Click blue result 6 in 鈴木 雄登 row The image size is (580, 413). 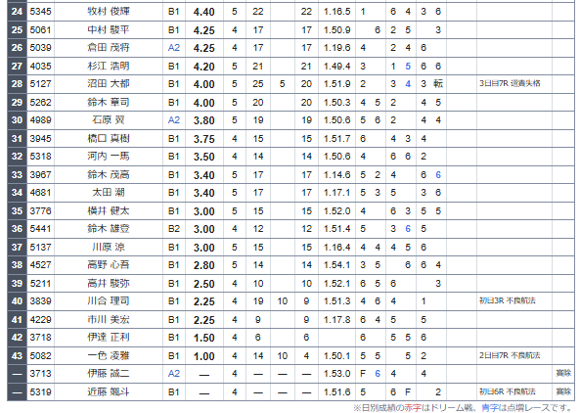[x=408, y=229]
